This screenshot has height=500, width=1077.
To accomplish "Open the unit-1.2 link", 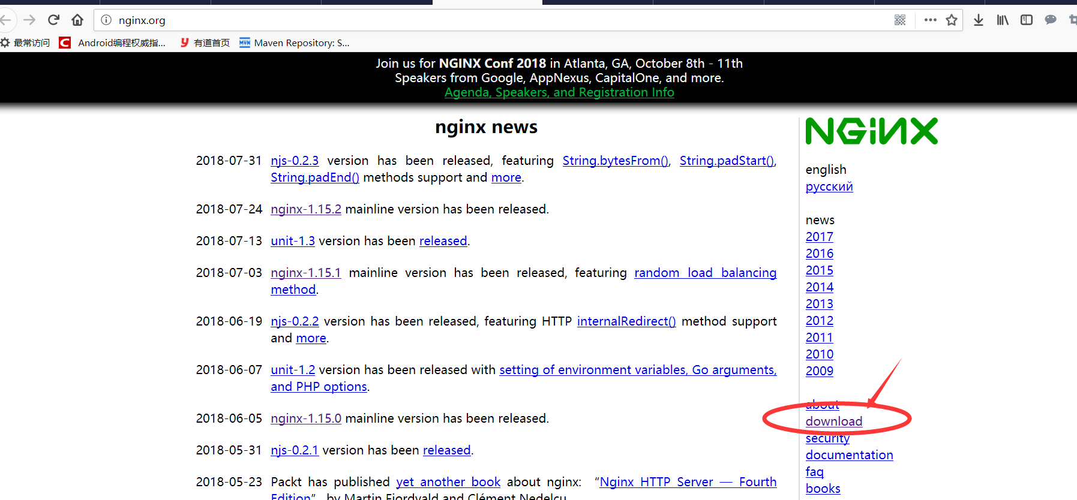I will coord(293,370).
